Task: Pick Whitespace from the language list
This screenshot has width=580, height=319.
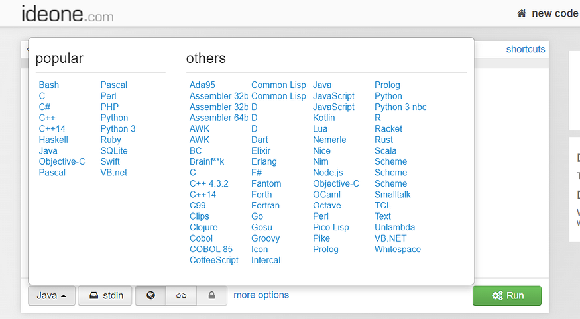Action: coord(398,250)
